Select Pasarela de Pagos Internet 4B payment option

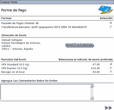[111, 23]
